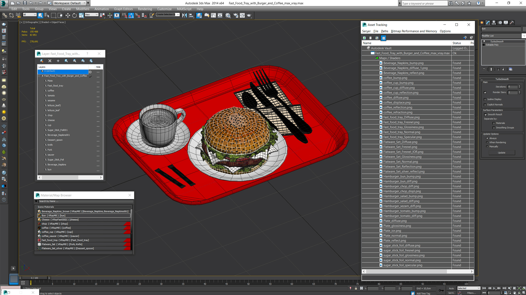
Task: Refresh the Asset Tracking list
Action: coord(364,38)
